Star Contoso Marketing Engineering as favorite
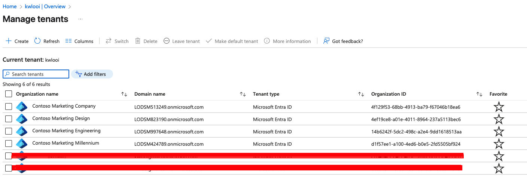 (x=499, y=132)
